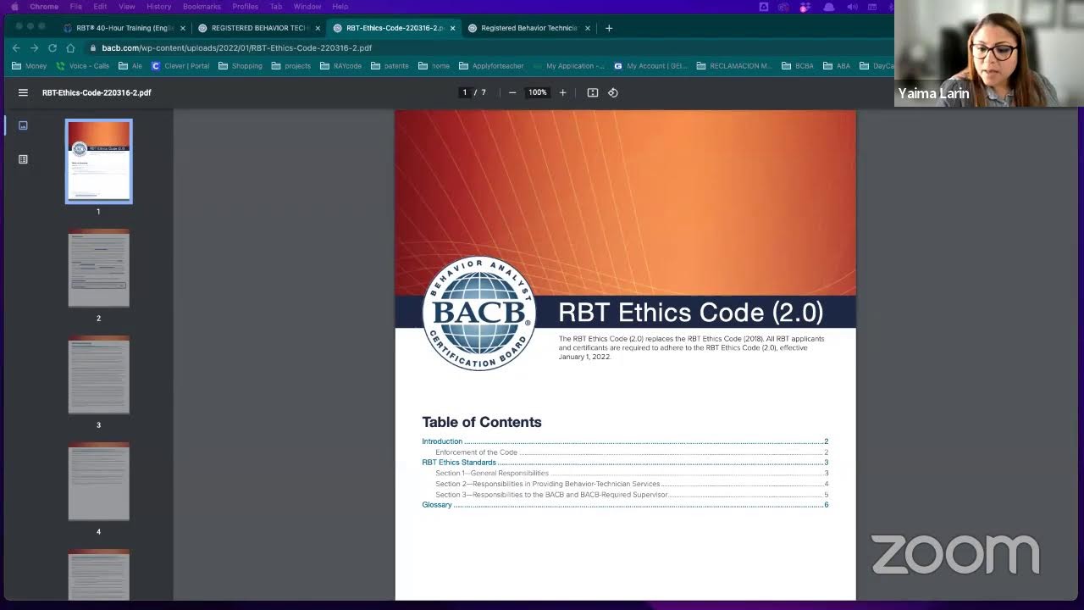Open the Ale bookmarks folder
The height and width of the screenshot is (610, 1084).
(130, 66)
